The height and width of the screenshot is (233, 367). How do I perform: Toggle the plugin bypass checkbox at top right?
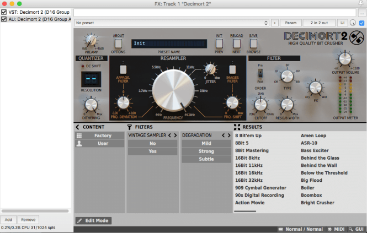[x=361, y=23]
